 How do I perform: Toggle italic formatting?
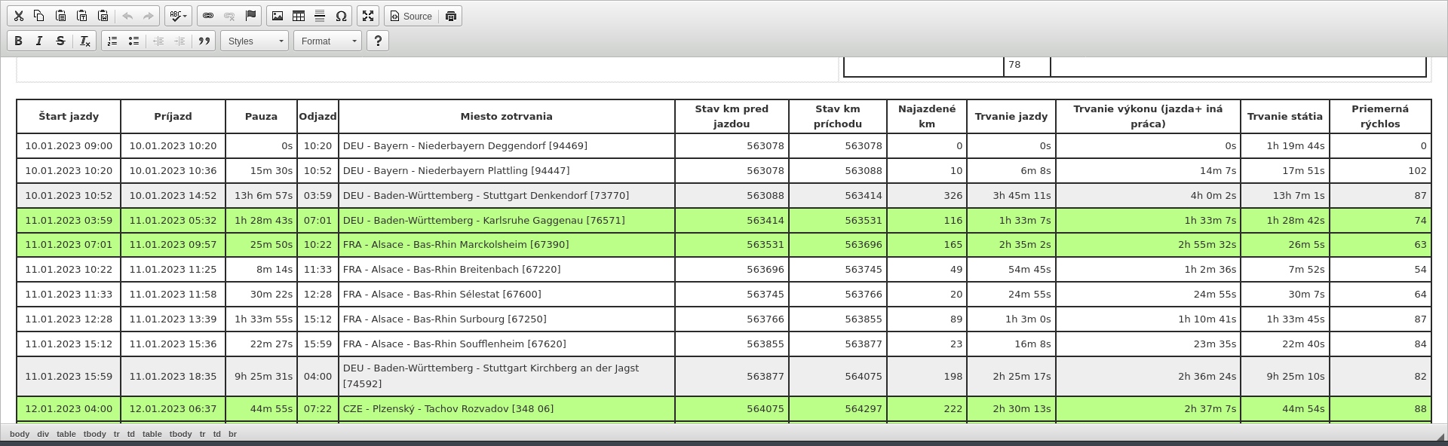pyautogui.click(x=39, y=41)
